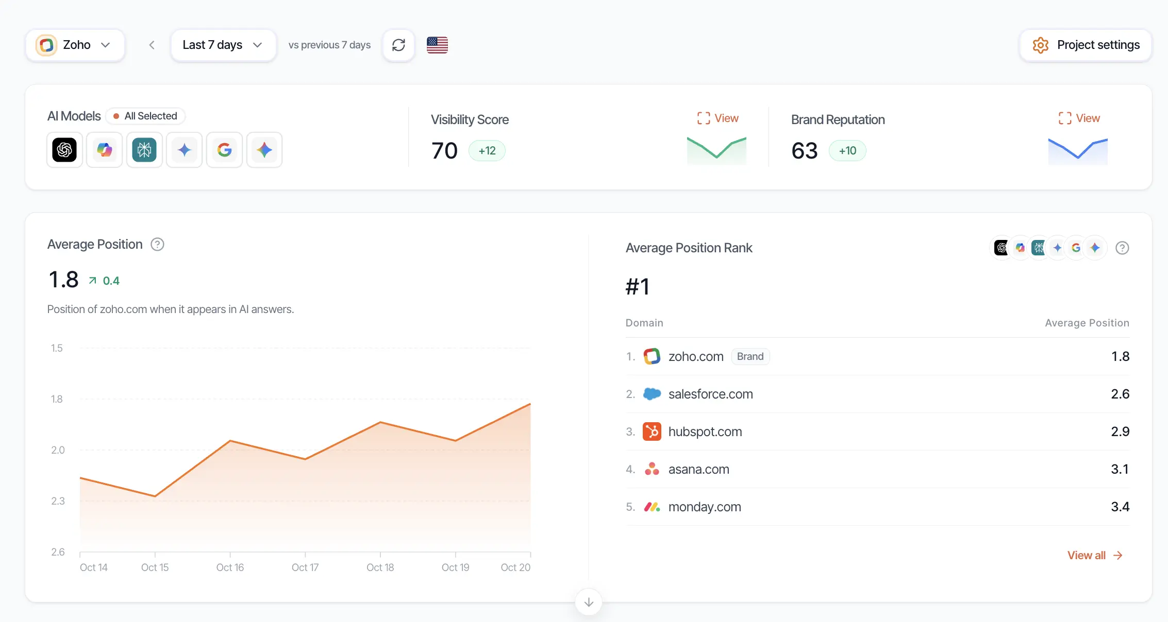The height and width of the screenshot is (622, 1168).
Task: Select the zoho.com domain row
Action: click(877, 356)
